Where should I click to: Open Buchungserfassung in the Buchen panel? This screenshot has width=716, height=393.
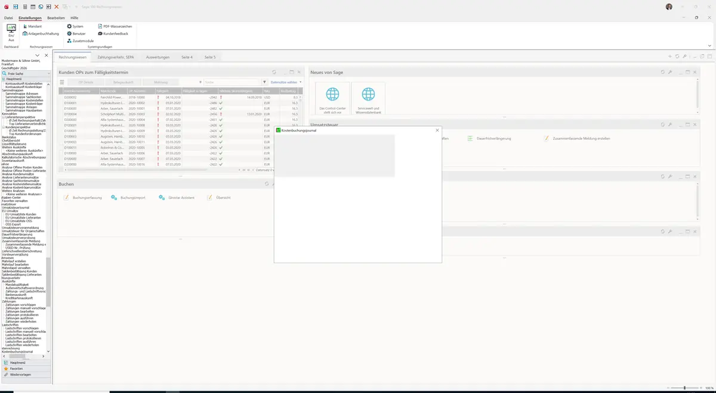tap(83, 197)
